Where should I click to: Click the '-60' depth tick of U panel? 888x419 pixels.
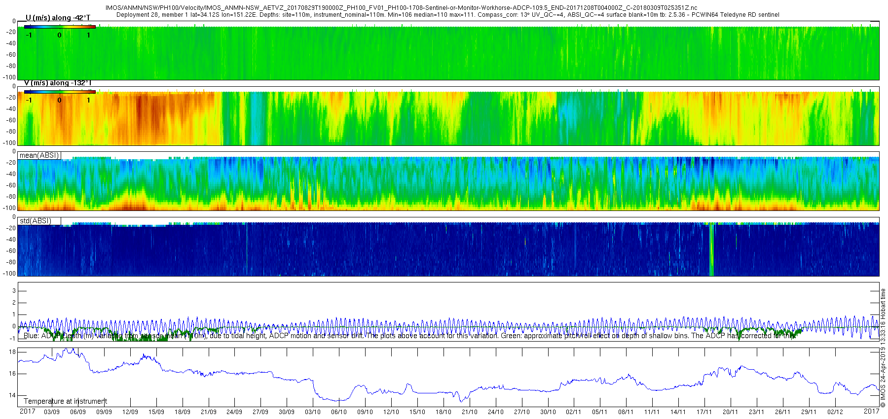pyautogui.click(x=10, y=55)
